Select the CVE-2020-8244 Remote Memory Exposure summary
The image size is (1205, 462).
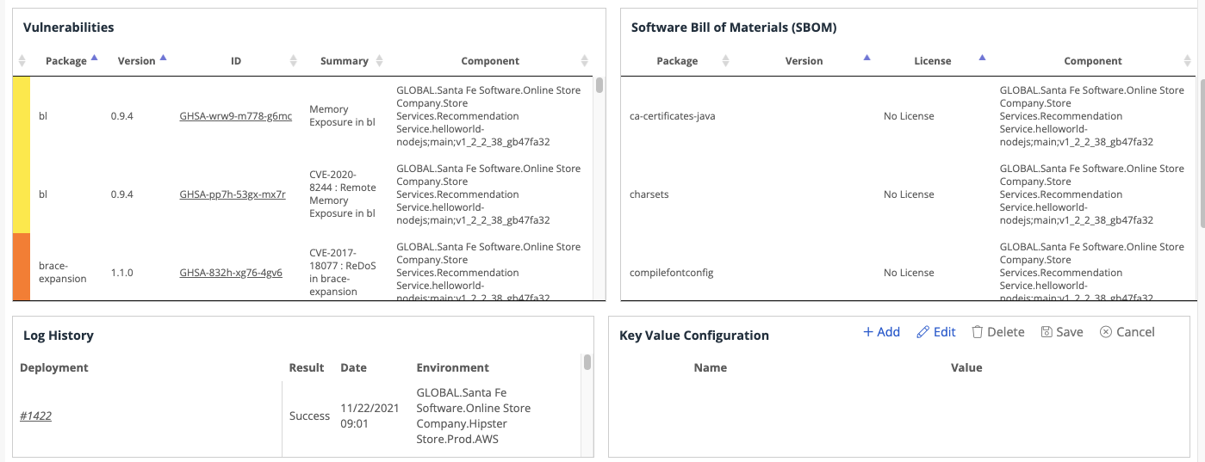point(343,194)
